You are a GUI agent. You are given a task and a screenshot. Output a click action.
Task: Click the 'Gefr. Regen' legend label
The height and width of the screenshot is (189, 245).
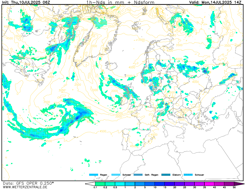(151, 175)
